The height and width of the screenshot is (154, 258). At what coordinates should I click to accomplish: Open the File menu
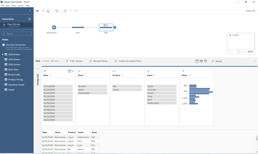tap(2, 5)
